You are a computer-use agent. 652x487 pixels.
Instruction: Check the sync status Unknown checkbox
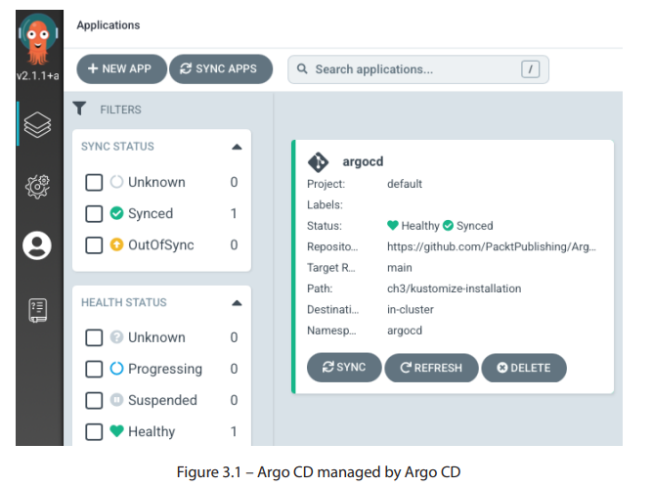click(94, 182)
